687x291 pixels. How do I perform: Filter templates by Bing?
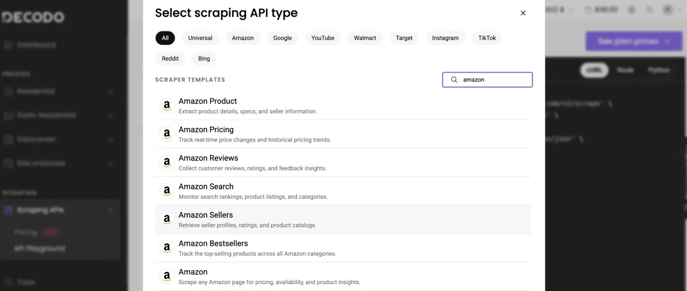pos(204,58)
